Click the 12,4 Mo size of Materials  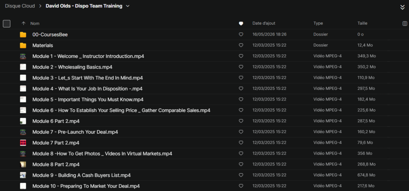[x=365, y=45]
